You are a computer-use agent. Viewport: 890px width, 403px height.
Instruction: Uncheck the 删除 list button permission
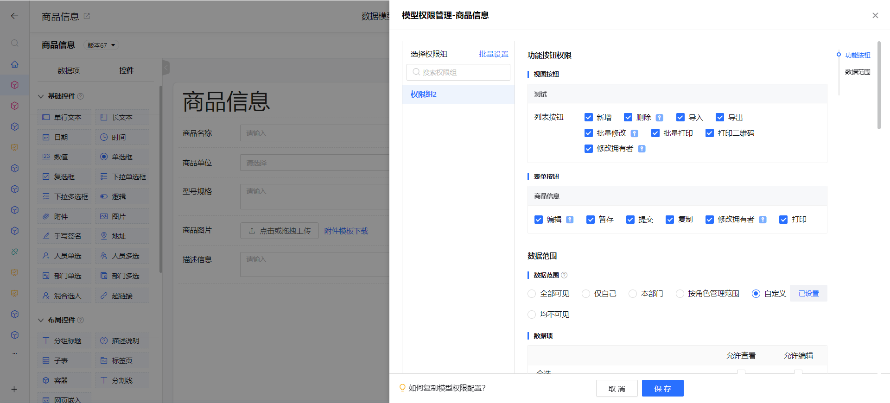pos(628,117)
